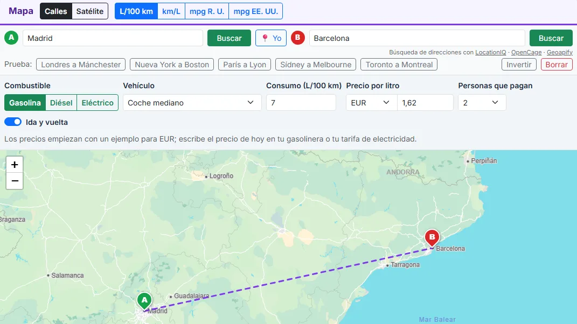Switch map to Calles view
This screenshot has width=577, height=324.
pyautogui.click(x=56, y=11)
